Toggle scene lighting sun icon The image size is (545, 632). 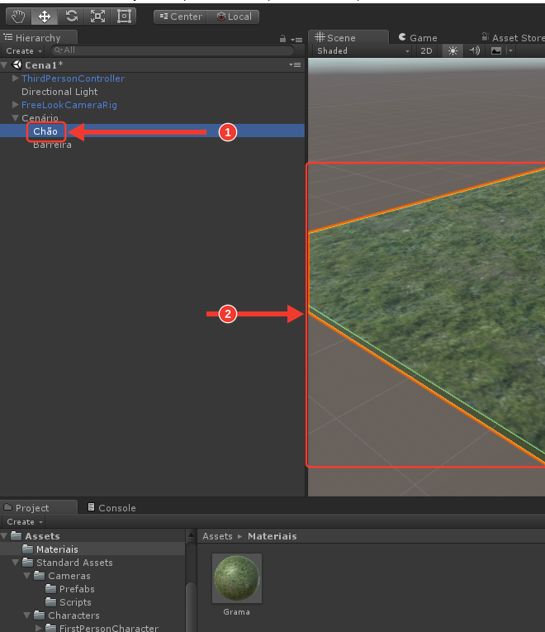453,50
